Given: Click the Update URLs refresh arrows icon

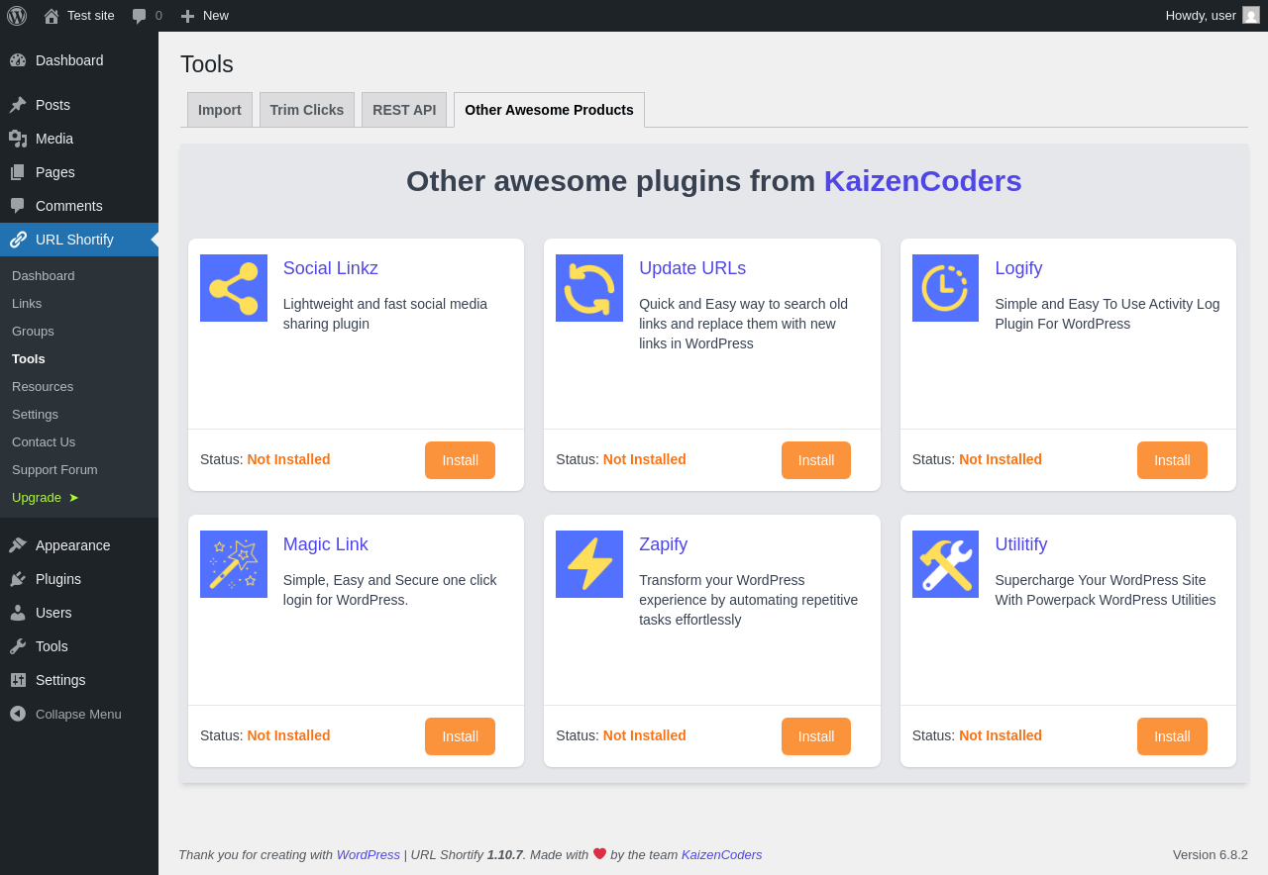Looking at the screenshot, I should click(x=589, y=288).
